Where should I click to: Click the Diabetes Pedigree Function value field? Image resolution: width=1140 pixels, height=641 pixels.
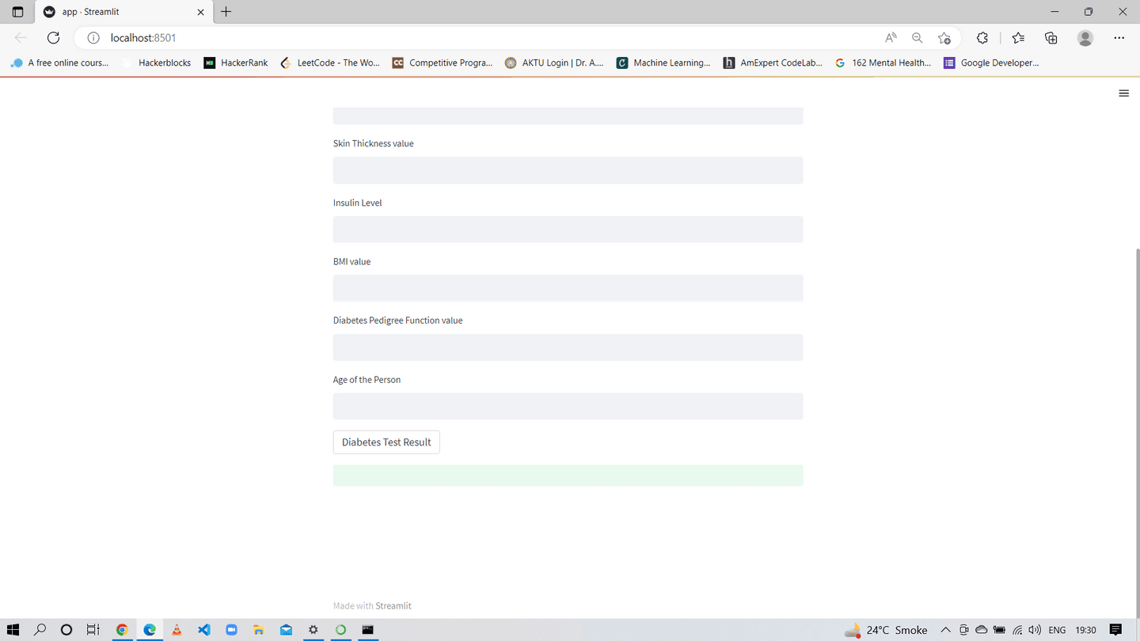568,347
